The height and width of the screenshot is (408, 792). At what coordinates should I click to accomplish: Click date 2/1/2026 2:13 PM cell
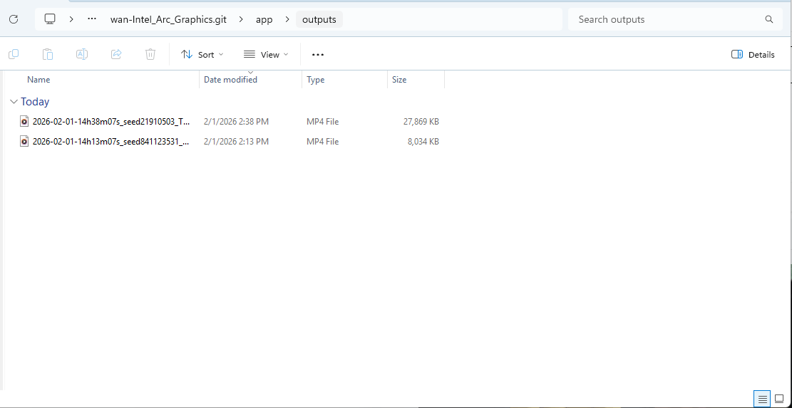pos(237,142)
